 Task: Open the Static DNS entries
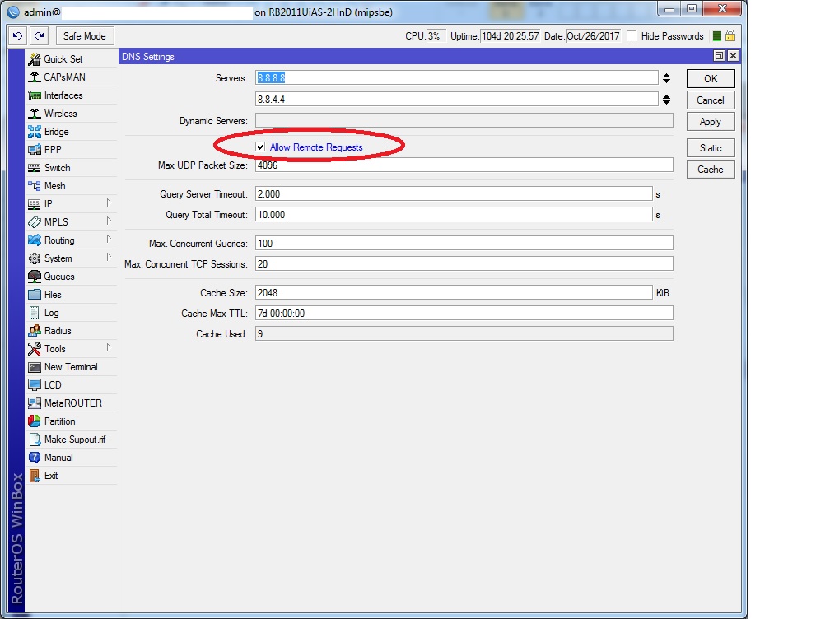click(710, 147)
